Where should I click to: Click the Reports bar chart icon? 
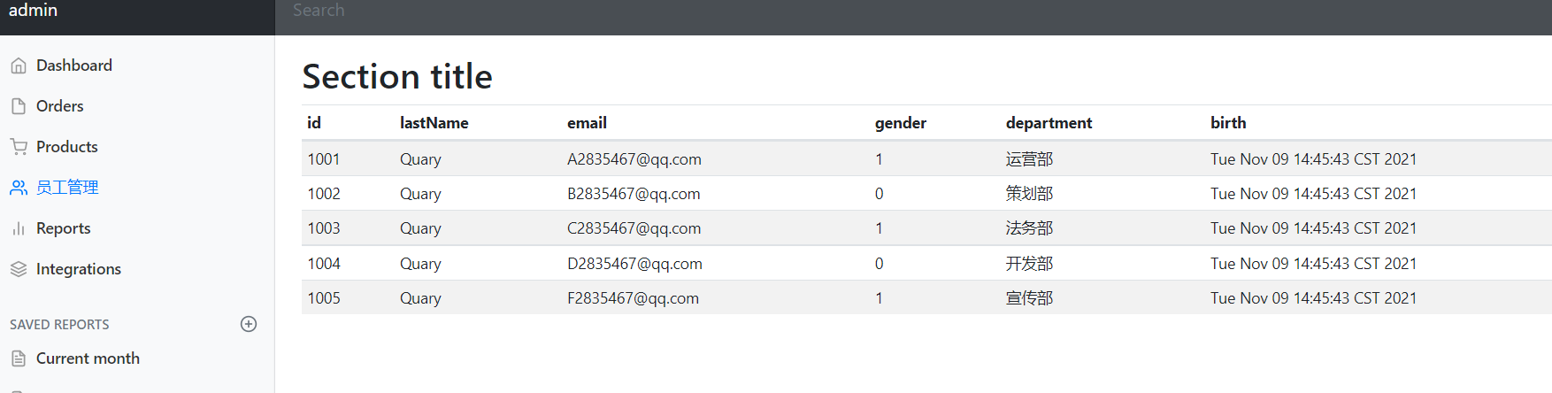[19, 228]
